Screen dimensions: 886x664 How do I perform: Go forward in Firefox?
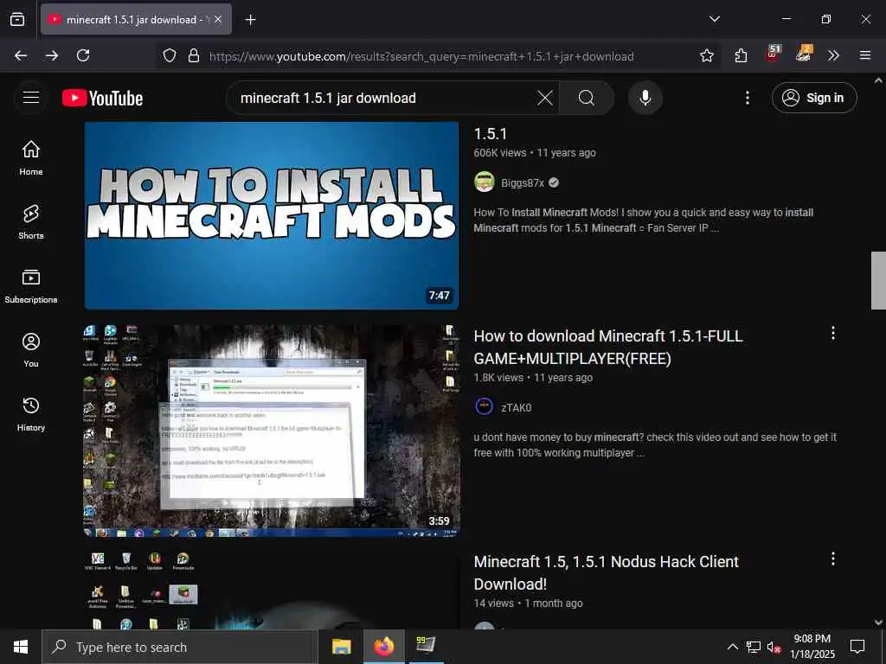[x=52, y=55]
